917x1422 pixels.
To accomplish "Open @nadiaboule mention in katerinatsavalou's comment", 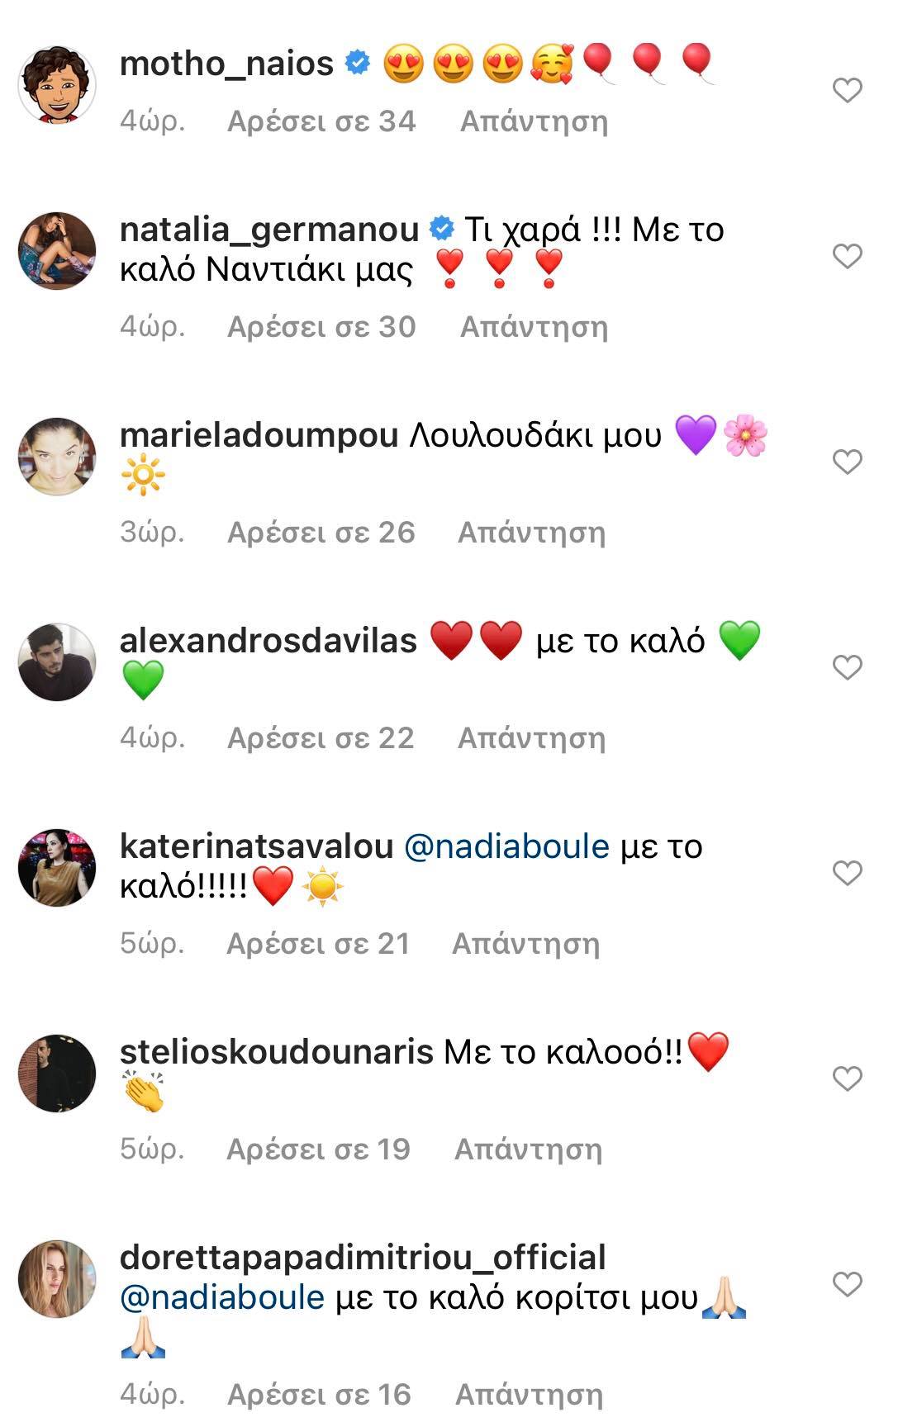I will pos(506,846).
